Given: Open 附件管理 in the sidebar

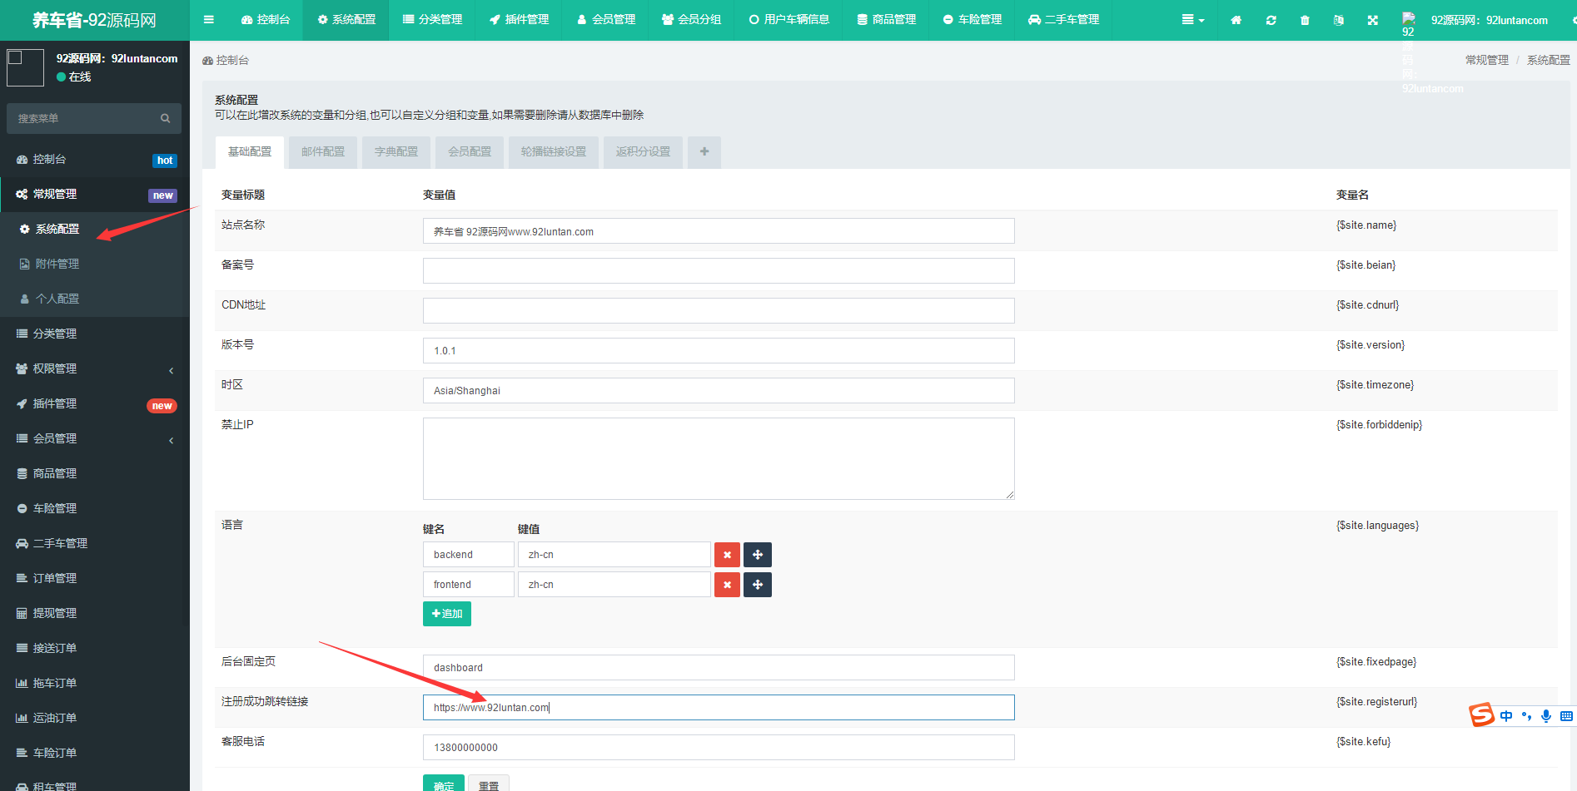Looking at the screenshot, I should pyautogui.click(x=95, y=264).
